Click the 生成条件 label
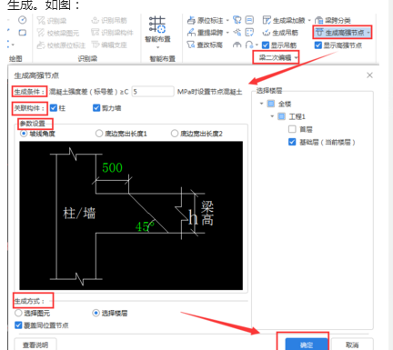393x350 pixels. [29, 92]
